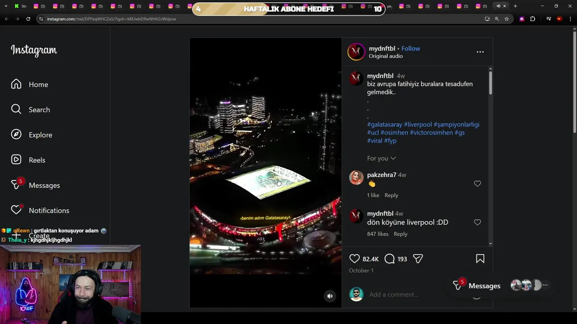
Task: Open Messages in left sidebar
Action: 35,185
